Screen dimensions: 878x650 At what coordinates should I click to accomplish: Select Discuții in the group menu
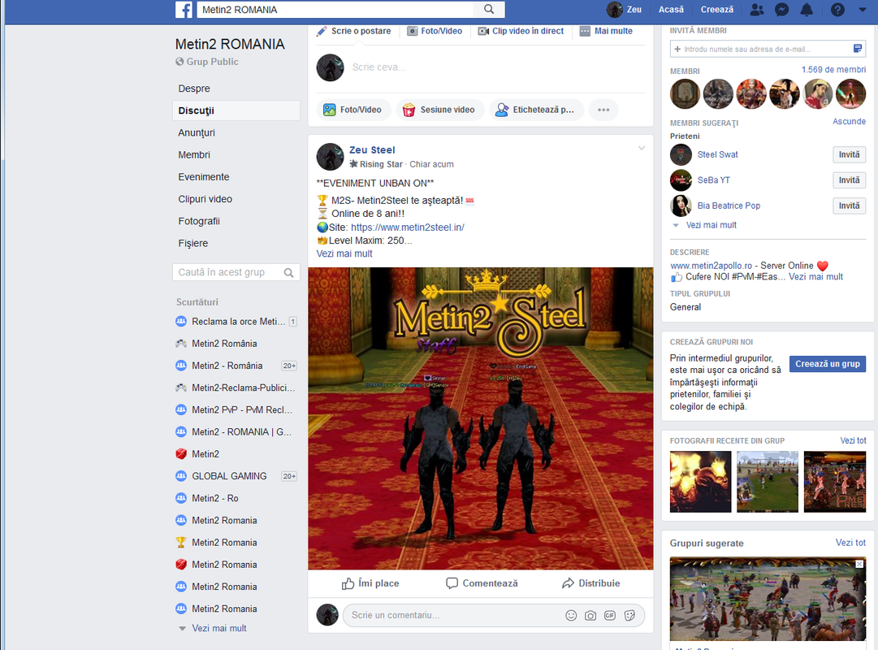(x=236, y=110)
